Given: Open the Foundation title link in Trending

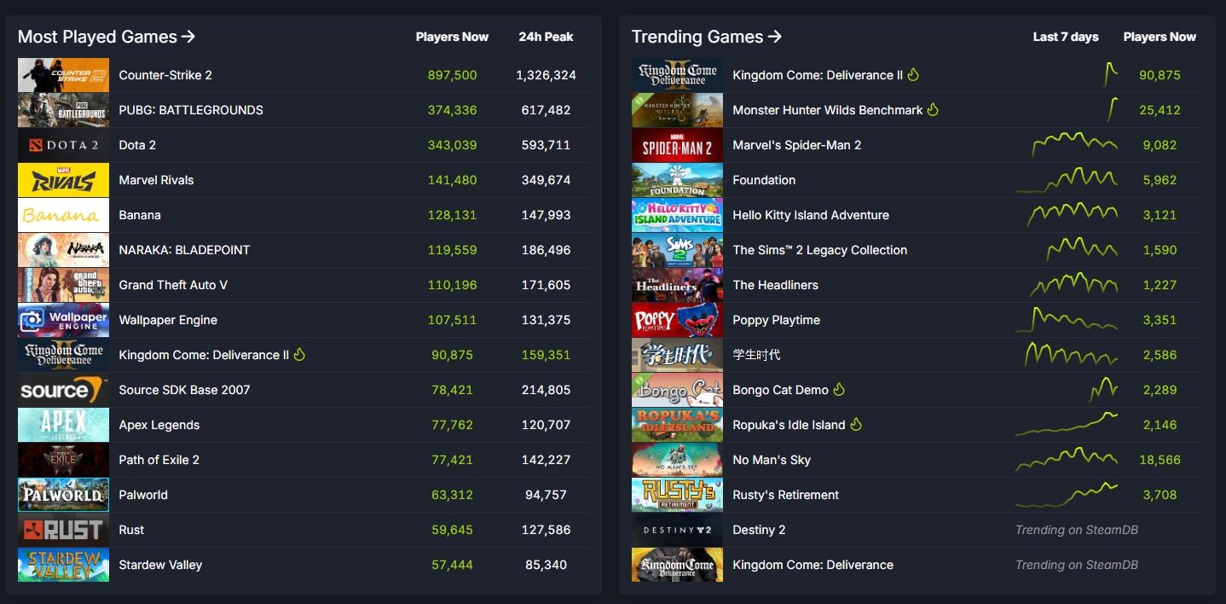Looking at the screenshot, I should [764, 180].
